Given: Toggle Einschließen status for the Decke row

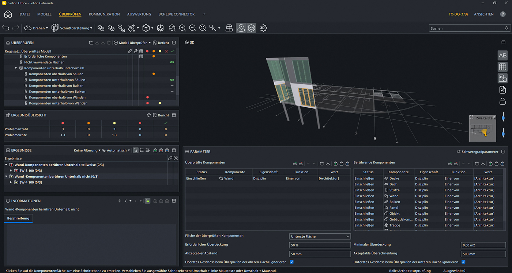Looking at the screenshot, I should (x=364, y=178).
